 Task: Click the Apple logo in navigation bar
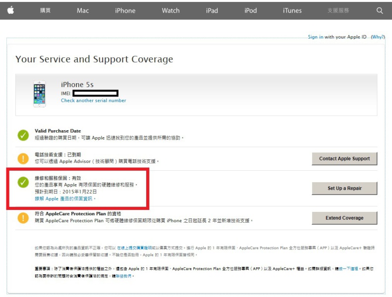[10, 10]
